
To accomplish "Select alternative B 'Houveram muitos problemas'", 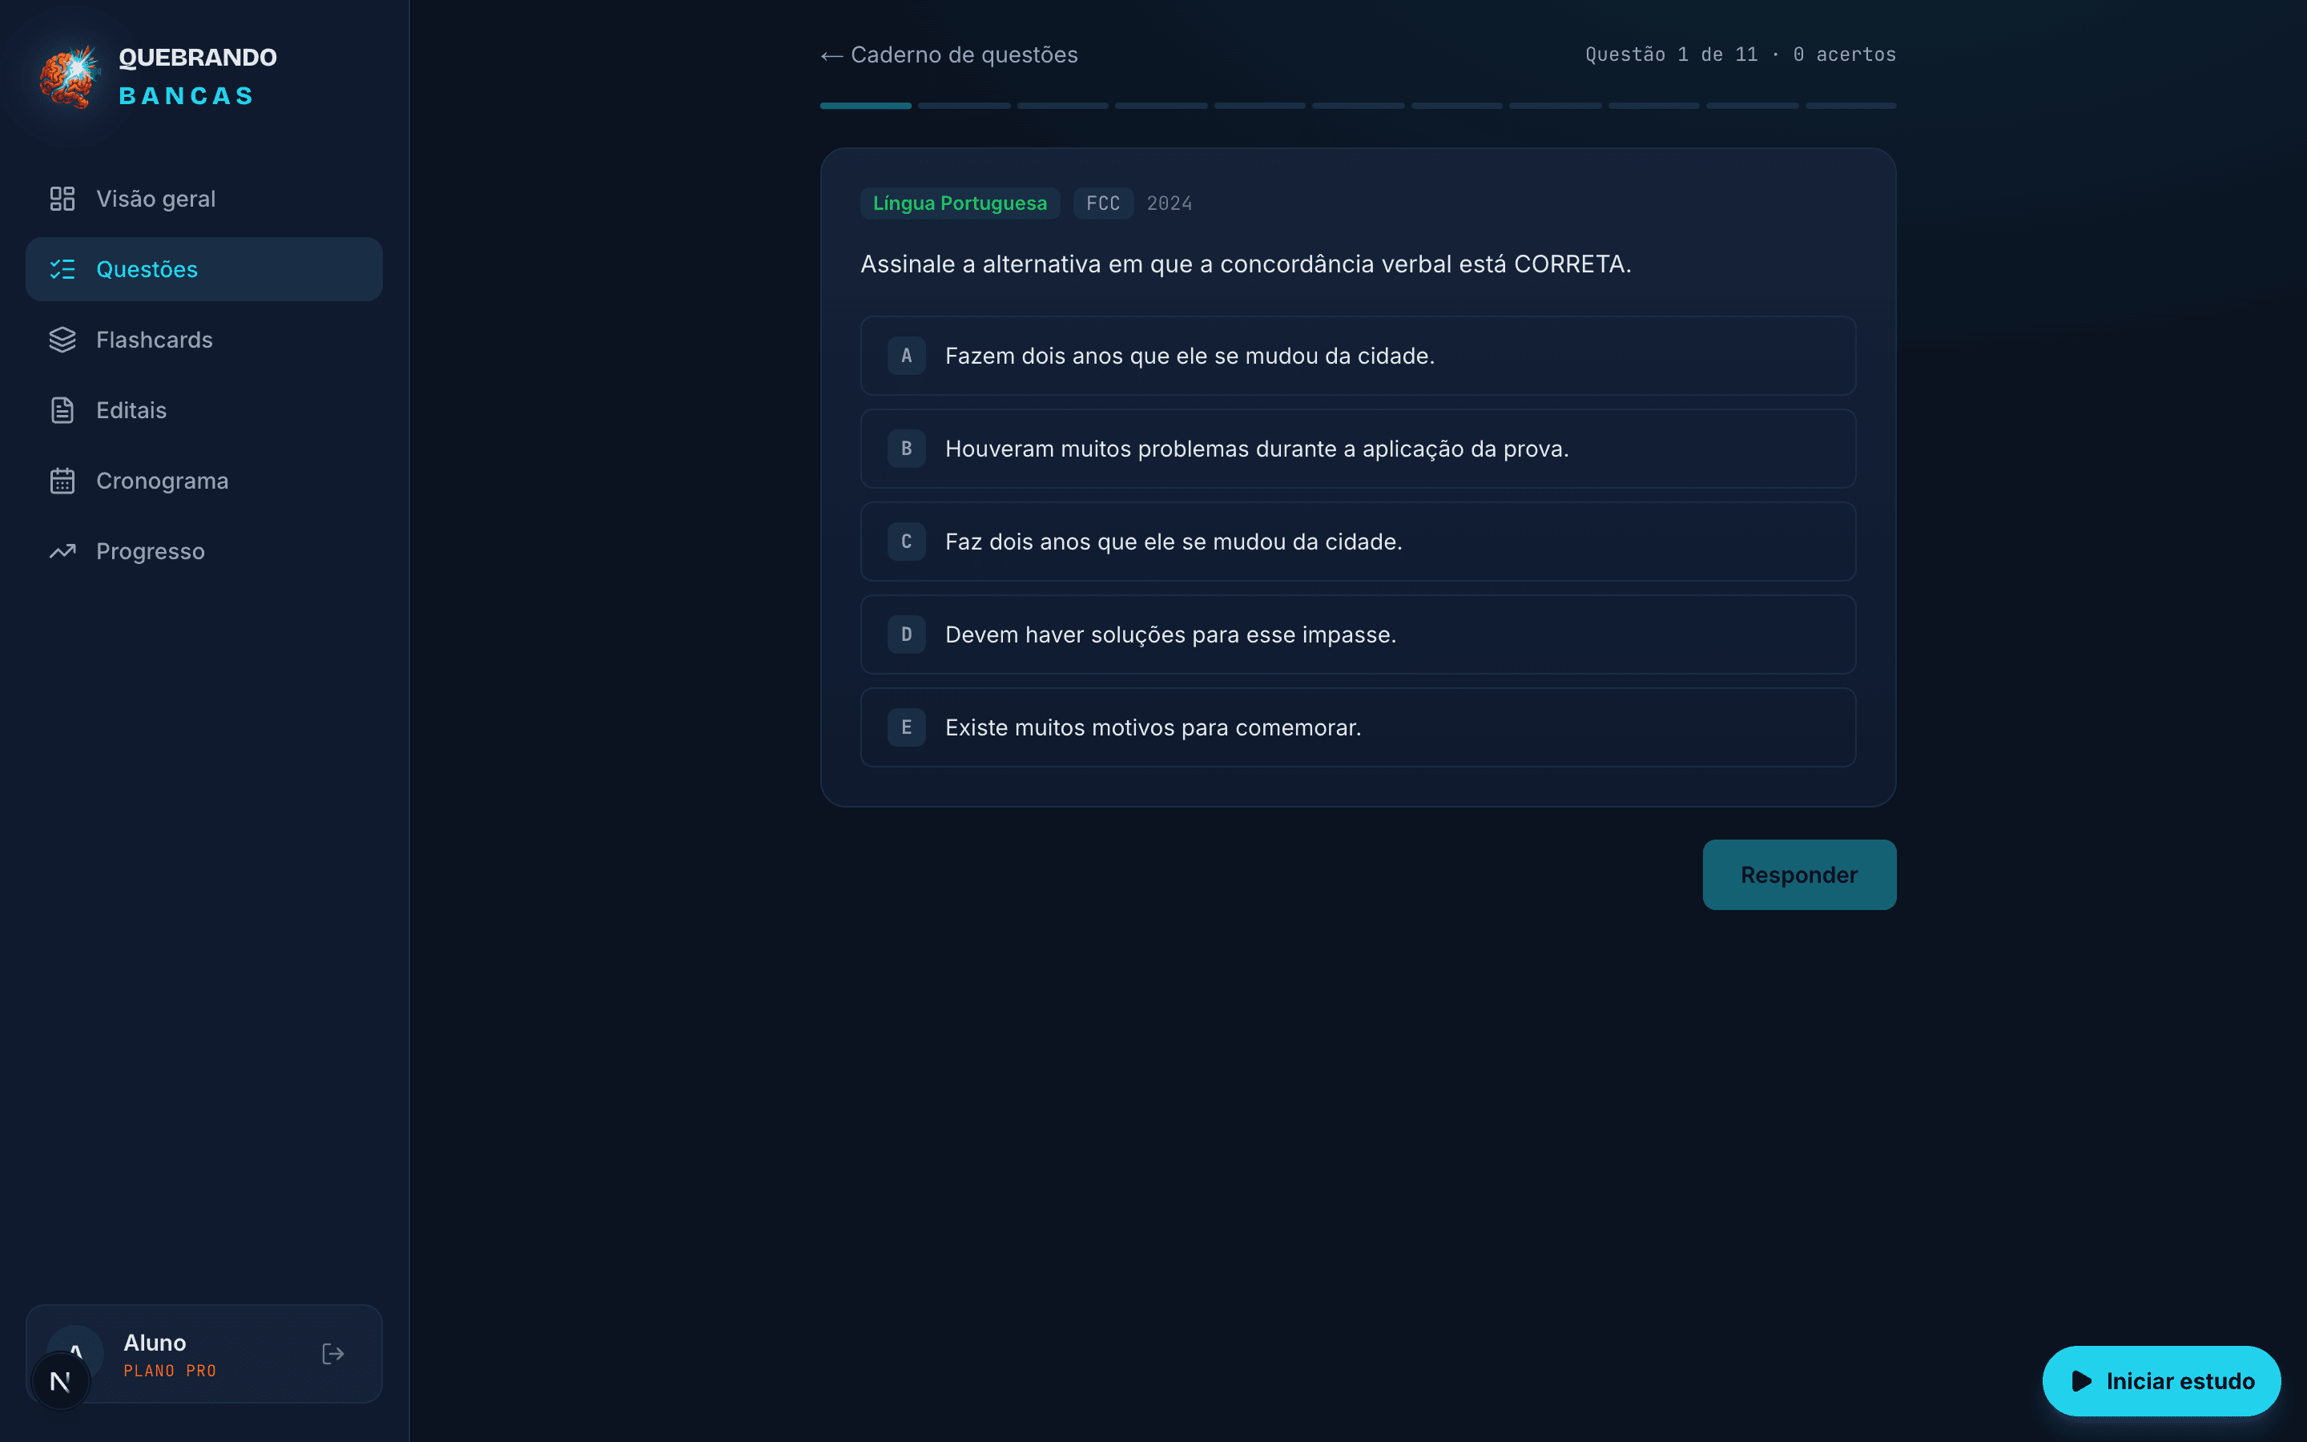I will (1358, 449).
